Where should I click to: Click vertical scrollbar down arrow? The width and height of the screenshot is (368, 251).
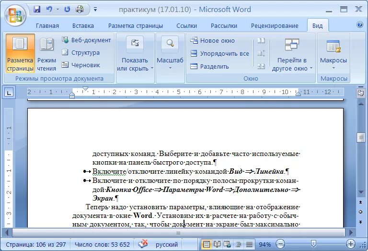click(361, 192)
